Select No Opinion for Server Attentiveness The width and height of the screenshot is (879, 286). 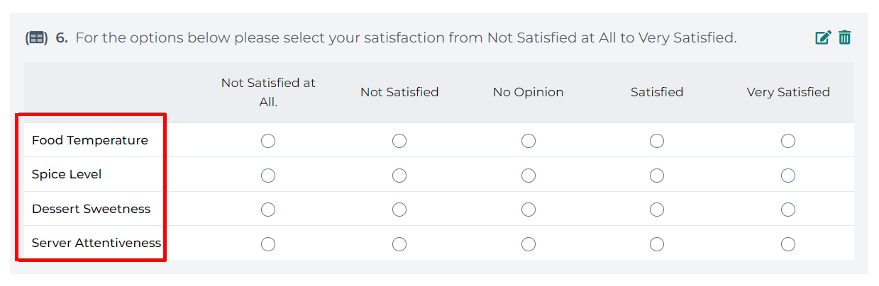(529, 244)
